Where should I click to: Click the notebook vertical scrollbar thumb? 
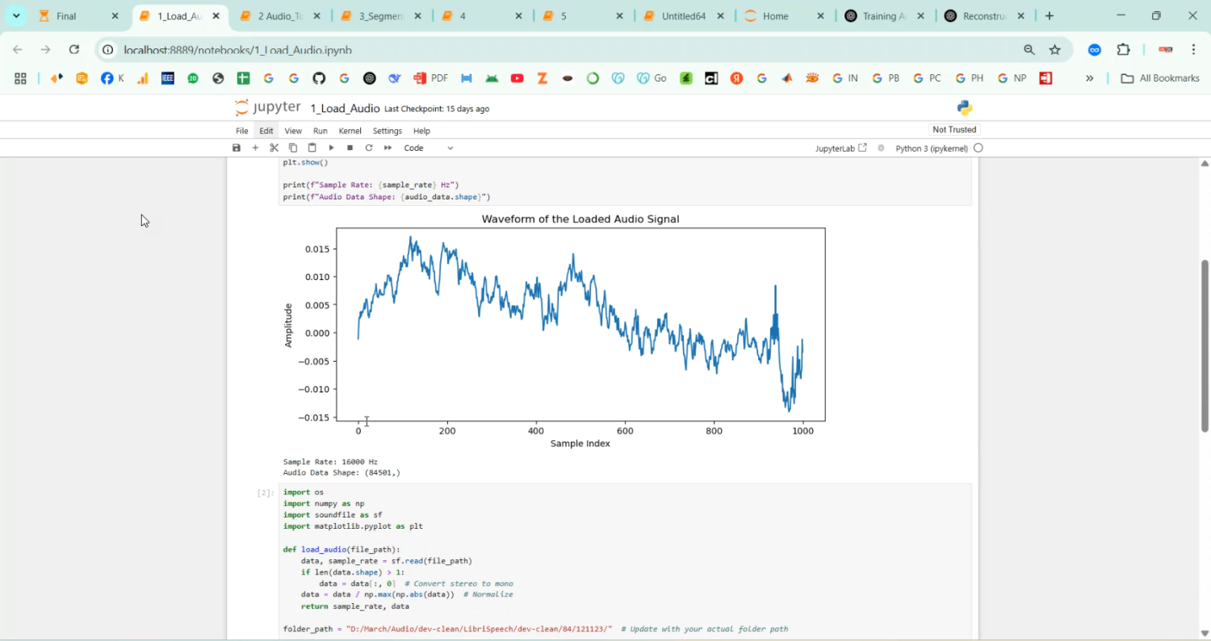pyautogui.click(x=1205, y=346)
